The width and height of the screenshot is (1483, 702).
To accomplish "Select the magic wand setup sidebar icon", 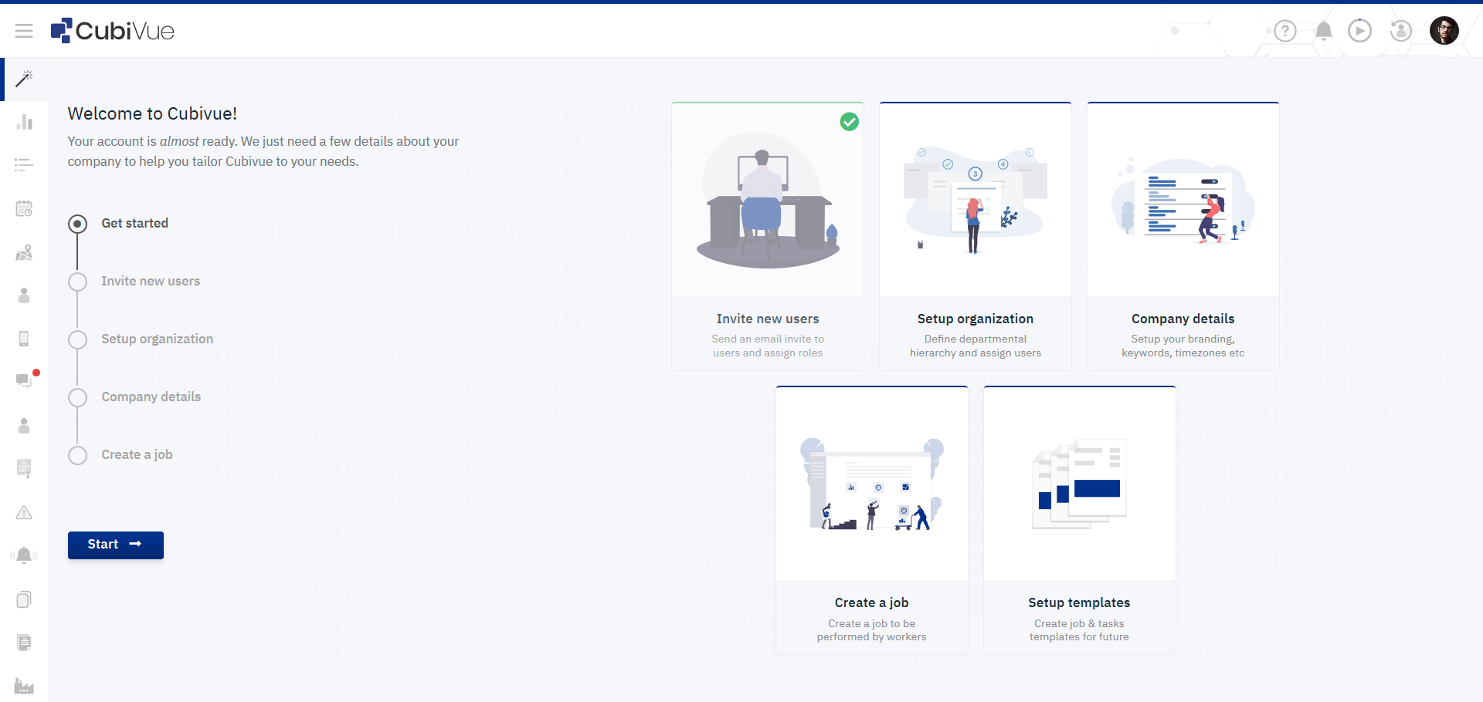I will [24, 79].
